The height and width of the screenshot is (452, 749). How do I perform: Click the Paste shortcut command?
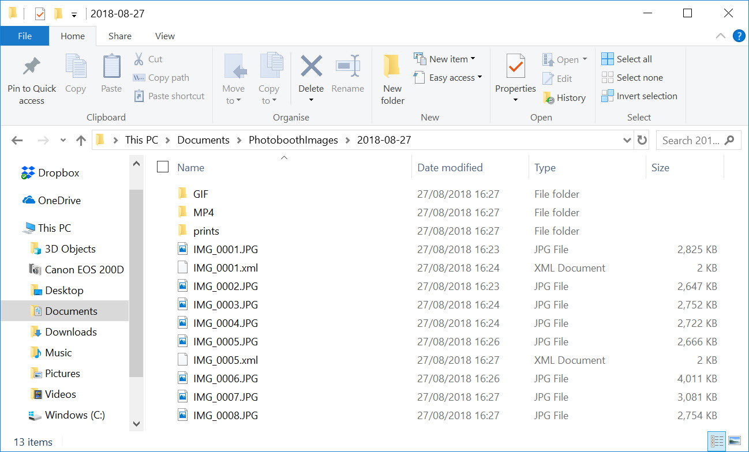[169, 96]
